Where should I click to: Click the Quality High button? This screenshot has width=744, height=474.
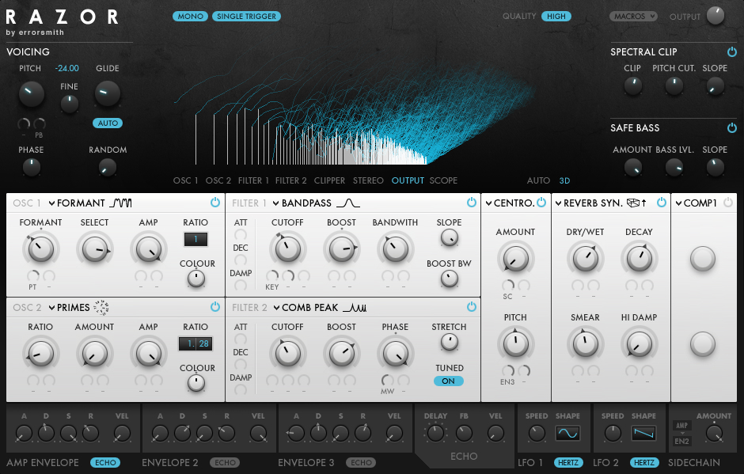pos(556,16)
